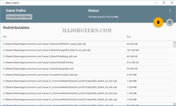Click the Steam Cleaner title bar app icon
176x106 pixels.
3,2
